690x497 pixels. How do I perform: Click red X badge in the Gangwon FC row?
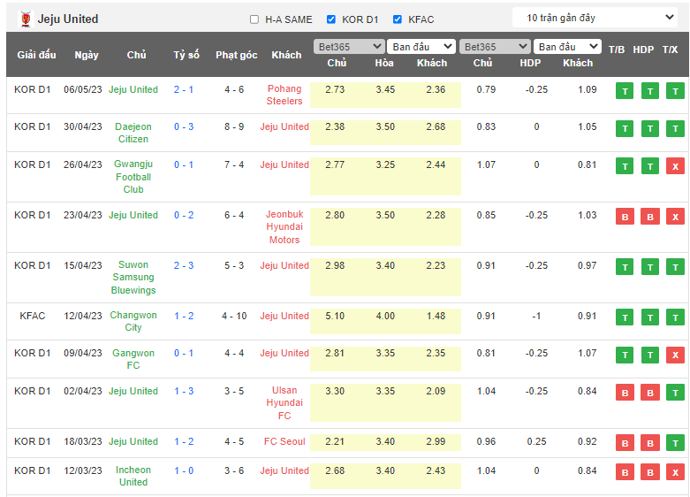(x=675, y=354)
